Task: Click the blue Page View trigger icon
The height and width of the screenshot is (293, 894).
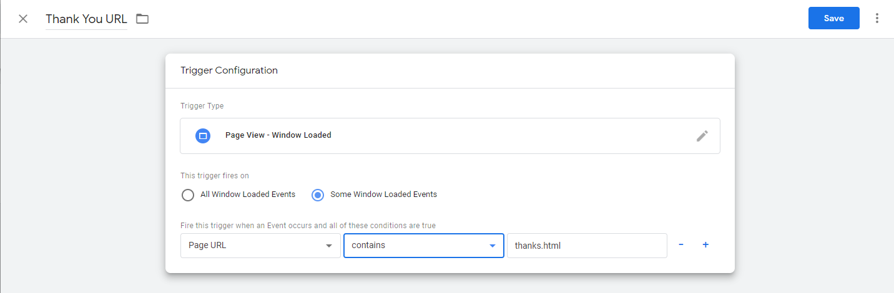Action: [x=203, y=135]
